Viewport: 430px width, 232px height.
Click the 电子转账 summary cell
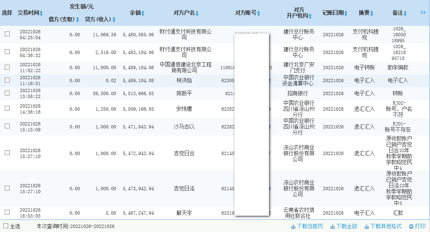[364, 68]
